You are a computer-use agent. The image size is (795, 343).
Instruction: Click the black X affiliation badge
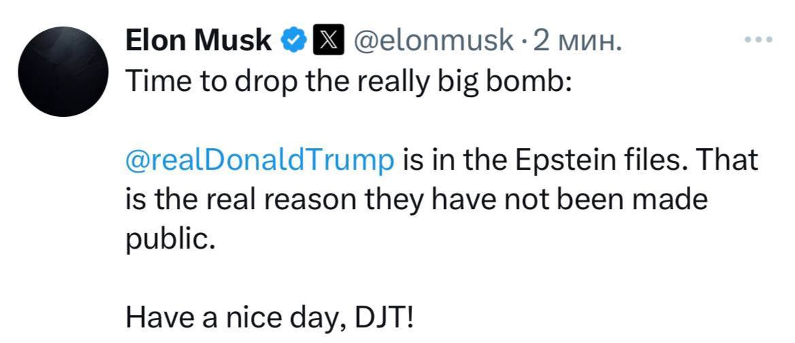coord(329,41)
